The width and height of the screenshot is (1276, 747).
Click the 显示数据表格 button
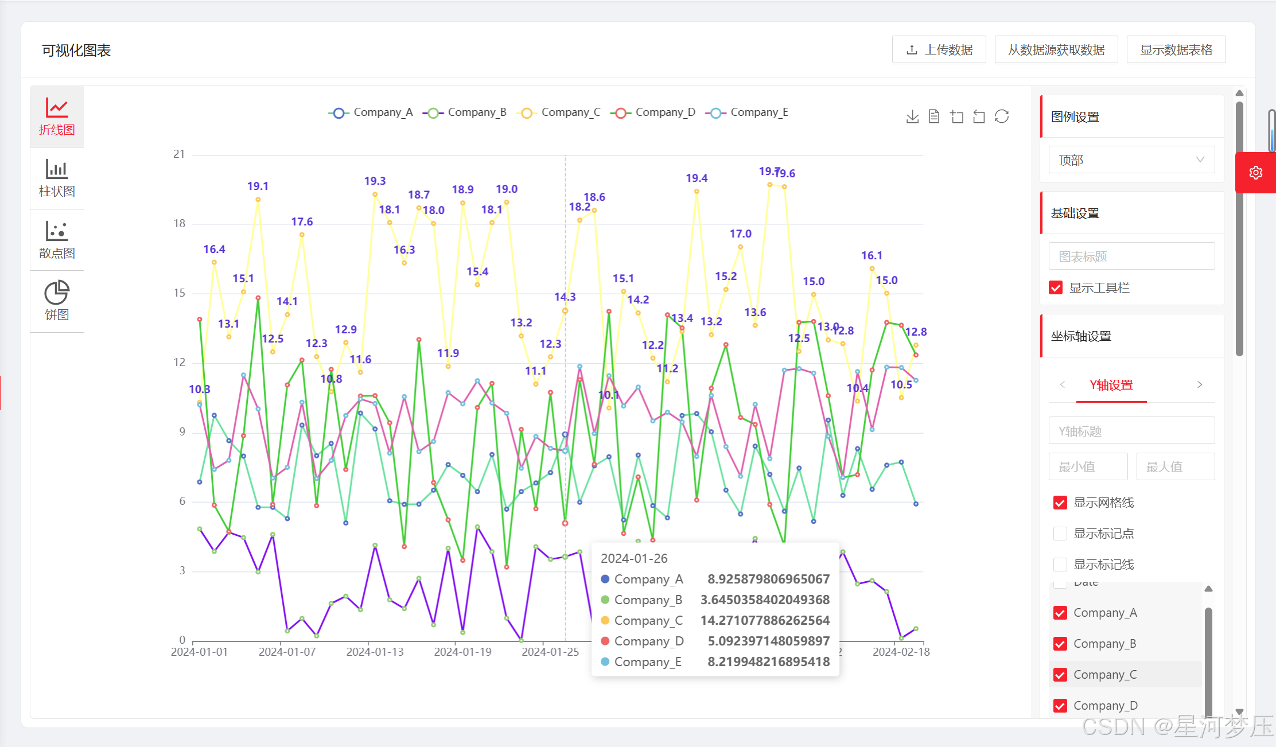pyautogui.click(x=1176, y=50)
